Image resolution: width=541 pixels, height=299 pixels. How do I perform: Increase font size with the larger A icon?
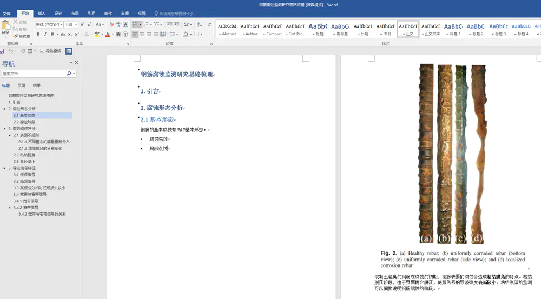click(82, 24)
